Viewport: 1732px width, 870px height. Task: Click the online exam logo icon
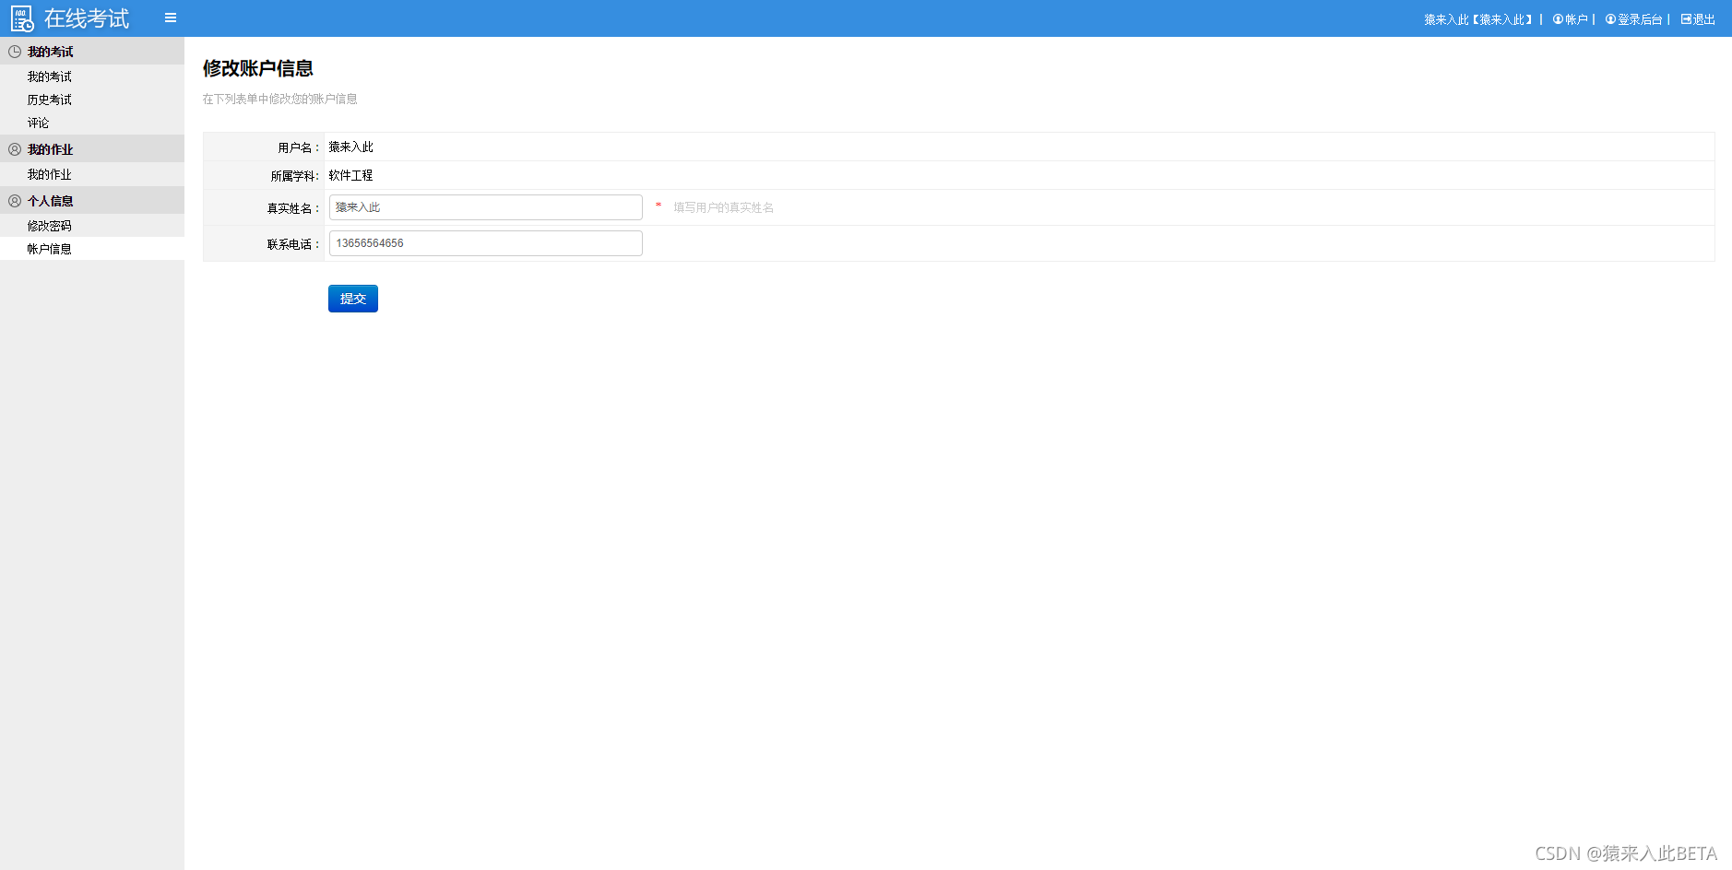click(22, 18)
